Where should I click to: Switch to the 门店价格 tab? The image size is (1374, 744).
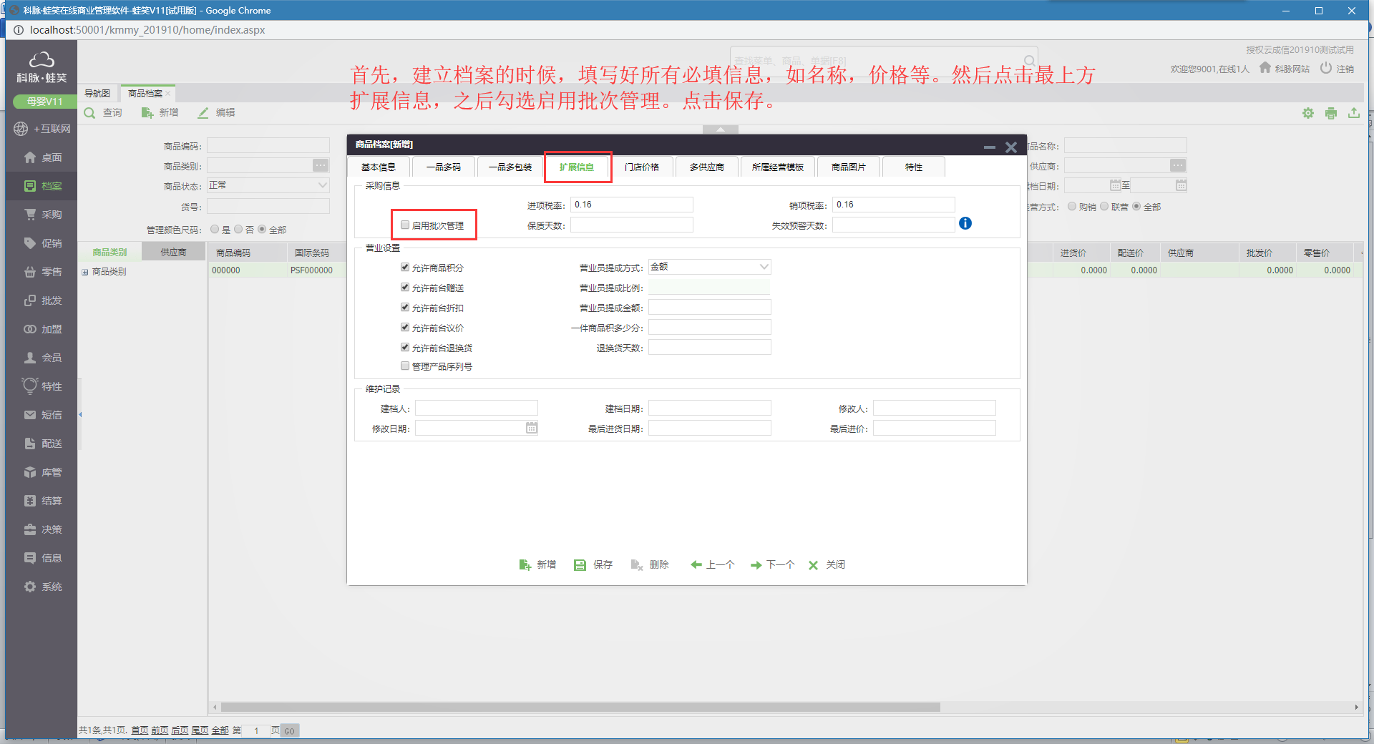click(641, 167)
